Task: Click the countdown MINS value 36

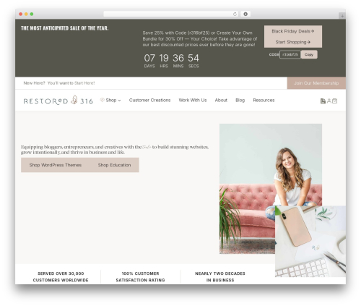Action: pos(178,58)
